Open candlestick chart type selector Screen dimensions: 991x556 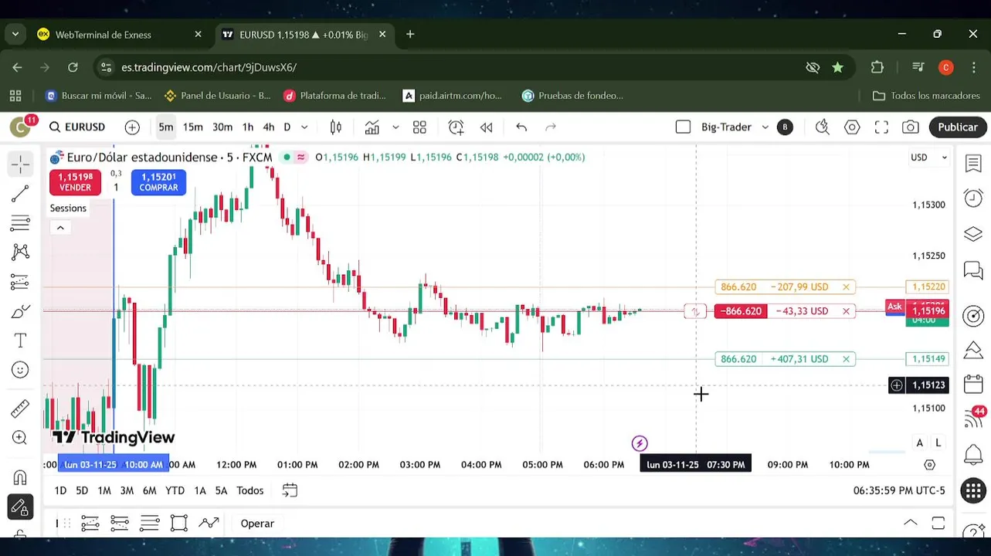(x=336, y=127)
